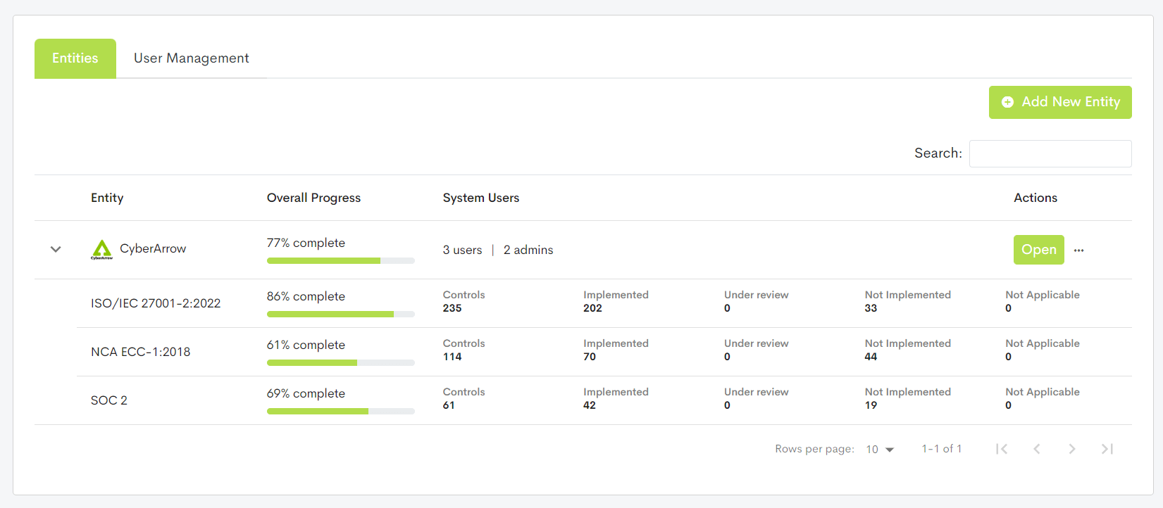The image size is (1163, 508).
Task: Go to the previous page of results
Action: click(x=1037, y=449)
